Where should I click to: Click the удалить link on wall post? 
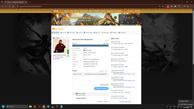106,101
